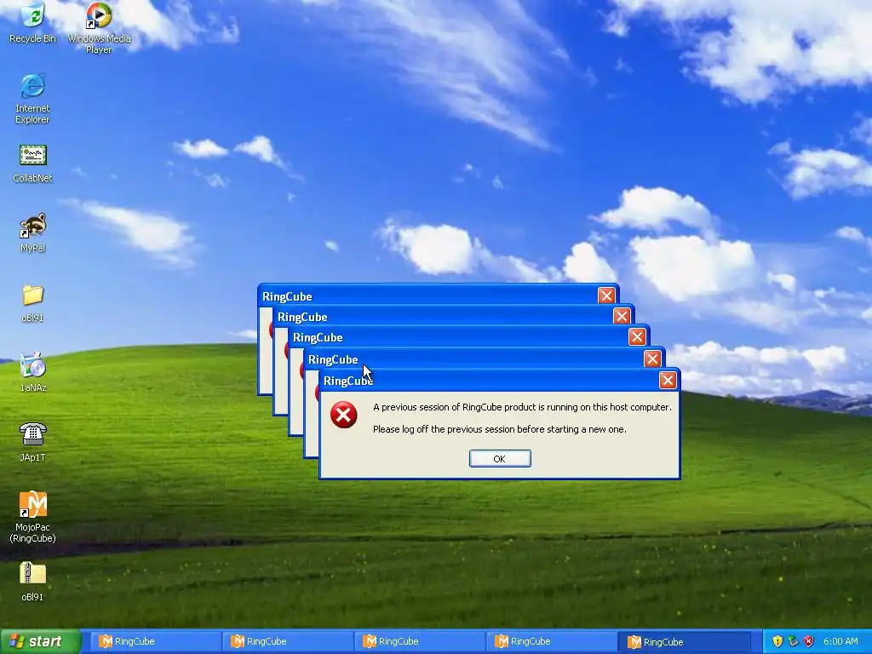Viewport: 872px width, 654px height.
Task: Click the 6:00 AM taskbar clock
Action: (x=840, y=641)
